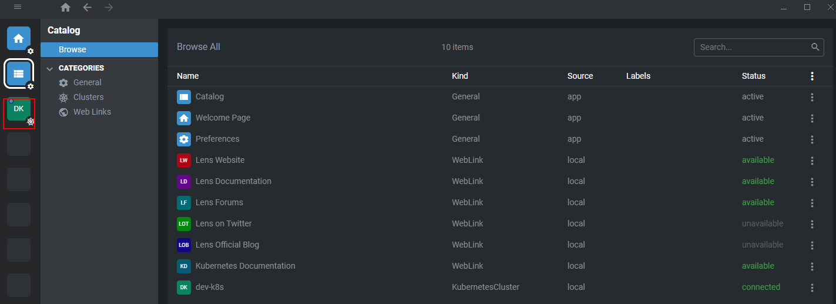Open the hamburger menu at top left
Screen dimensions: 836x304
tap(18, 7)
